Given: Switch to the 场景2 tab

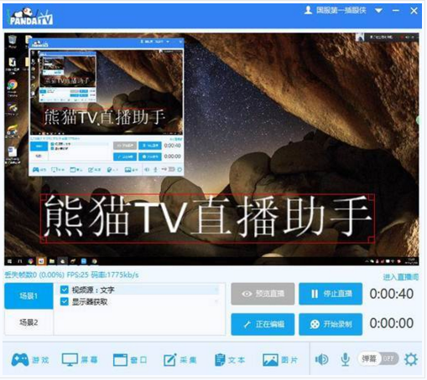Looking at the screenshot, I should pyautogui.click(x=29, y=323).
